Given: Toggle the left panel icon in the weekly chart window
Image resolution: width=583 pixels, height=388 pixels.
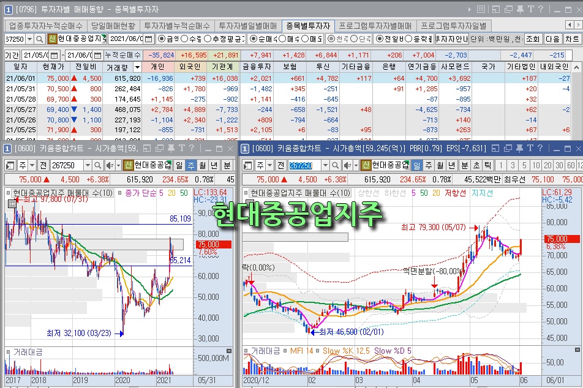Looking at the screenshot, I should coord(10,165).
